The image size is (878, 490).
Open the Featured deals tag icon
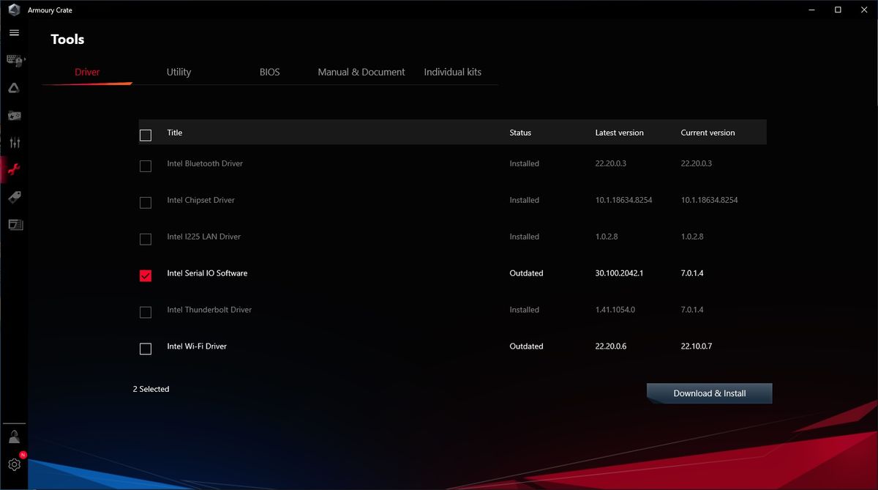click(x=14, y=197)
